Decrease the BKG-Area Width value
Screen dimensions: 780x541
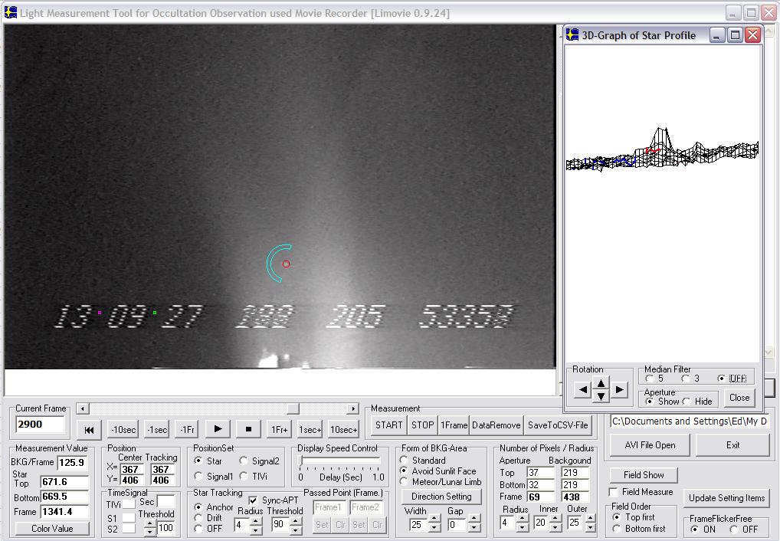point(434,529)
